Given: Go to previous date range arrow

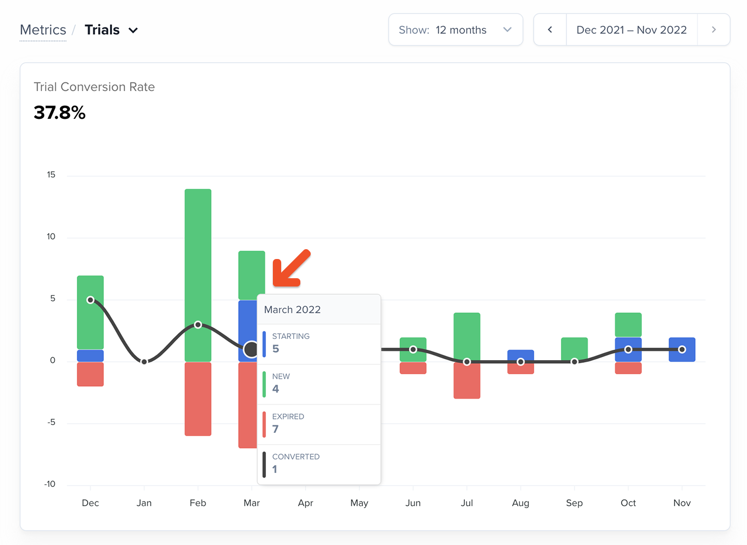Looking at the screenshot, I should [x=550, y=30].
